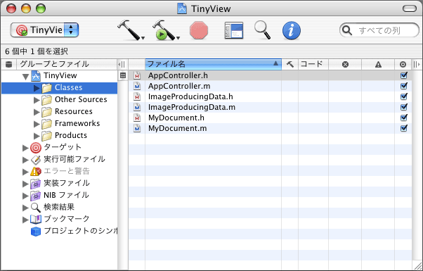This screenshot has height=271, width=423.
Task: Click in the すべての列 search field
Action: coord(379,30)
